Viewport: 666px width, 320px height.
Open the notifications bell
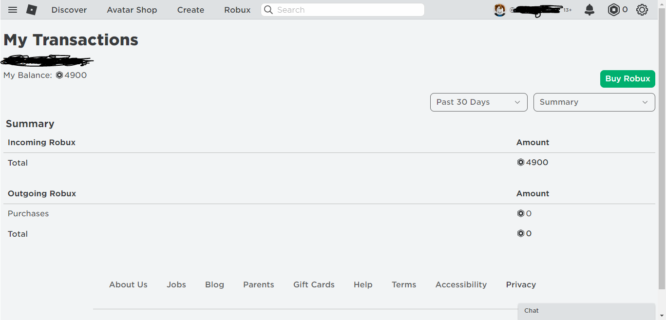[590, 10]
